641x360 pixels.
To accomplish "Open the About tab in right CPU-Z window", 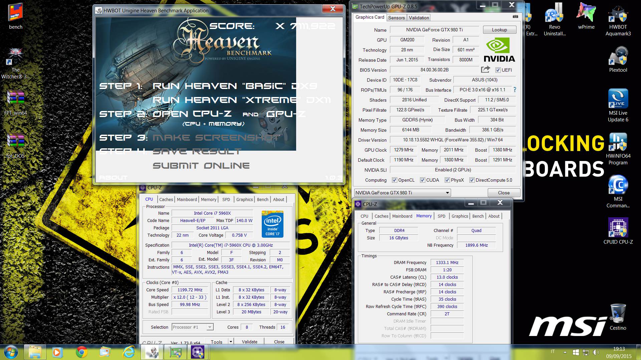I will tap(494, 216).
